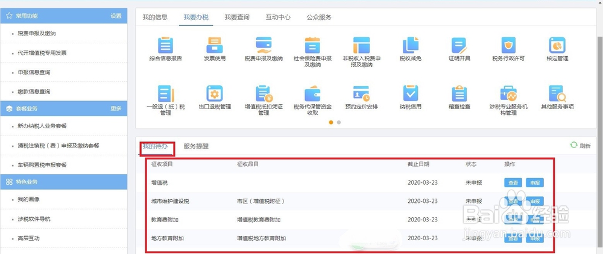Click the 截止日期 column header
603x254 pixels.
[418, 164]
